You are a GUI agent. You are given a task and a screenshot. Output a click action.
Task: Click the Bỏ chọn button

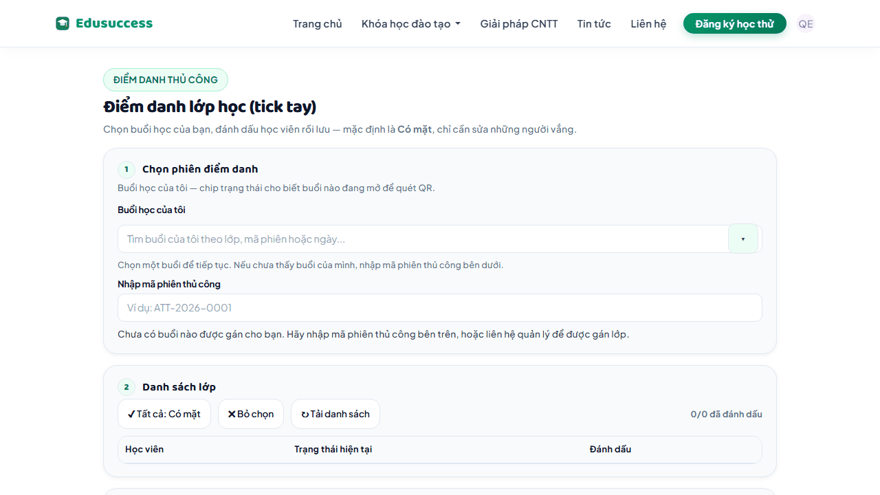pyautogui.click(x=251, y=414)
